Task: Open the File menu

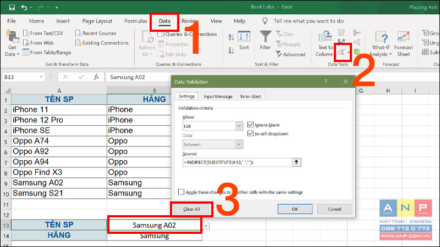Action: 12,21
